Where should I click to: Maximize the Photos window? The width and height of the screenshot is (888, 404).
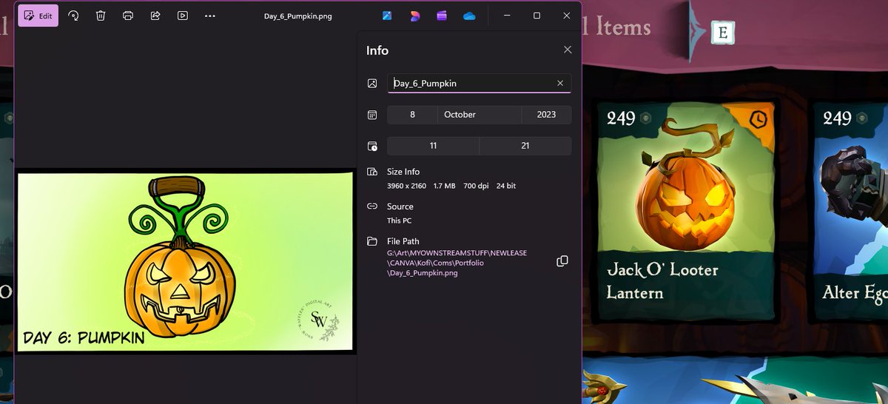coord(536,16)
